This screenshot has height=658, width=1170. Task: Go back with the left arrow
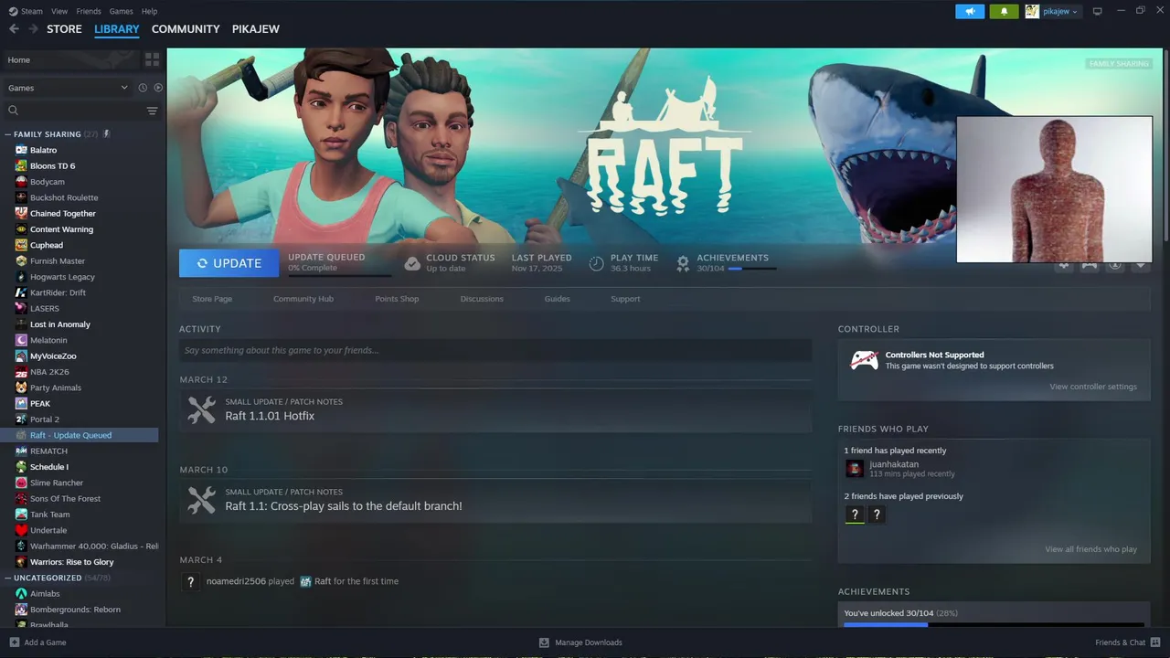click(x=14, y=29)
